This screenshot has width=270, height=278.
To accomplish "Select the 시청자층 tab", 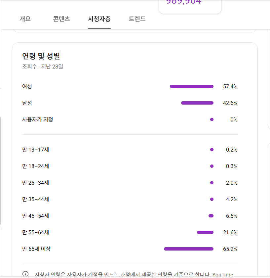I will coord(99,19).
